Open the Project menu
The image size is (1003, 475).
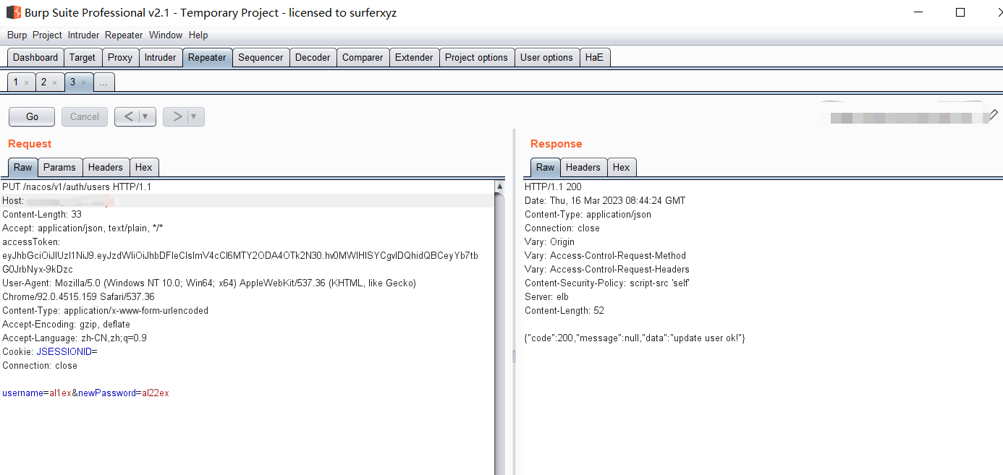click(47, 35)
